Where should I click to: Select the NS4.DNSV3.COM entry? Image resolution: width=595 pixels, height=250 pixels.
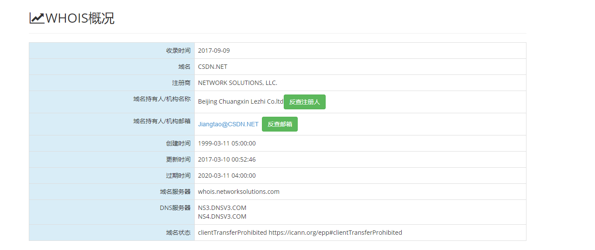222,216
